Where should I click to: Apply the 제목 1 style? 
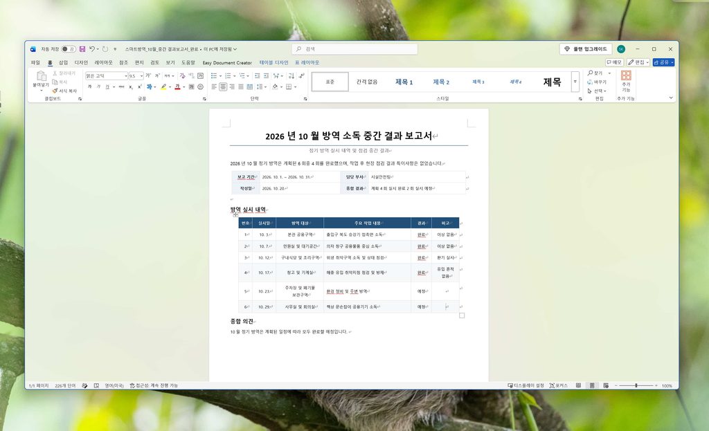pos(404,82)
